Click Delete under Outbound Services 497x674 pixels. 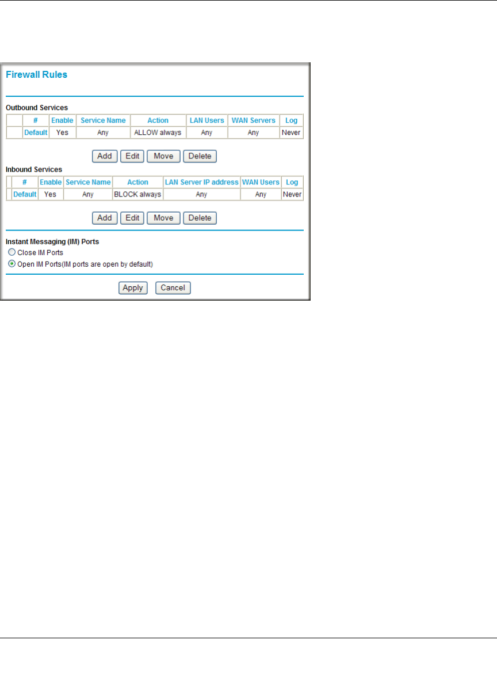200,156
